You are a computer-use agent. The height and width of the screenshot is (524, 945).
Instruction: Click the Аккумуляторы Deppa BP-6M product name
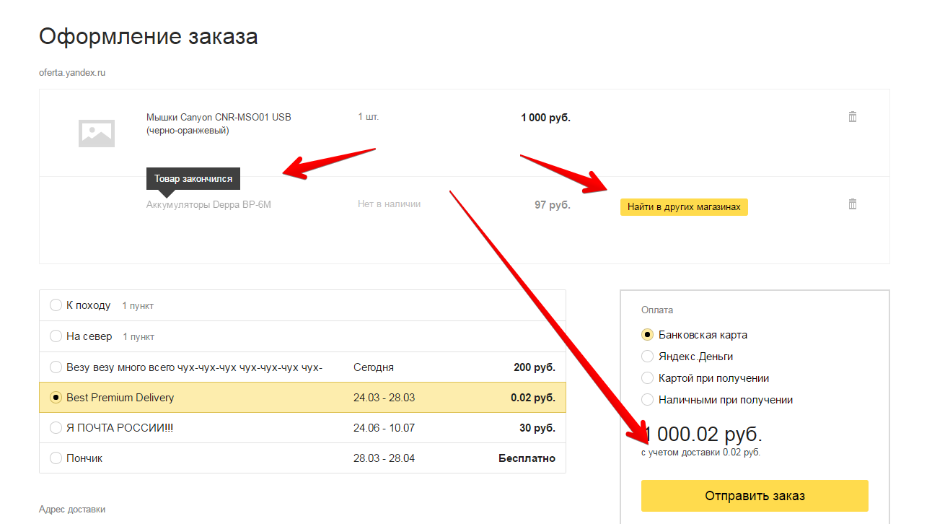point(208,204)
